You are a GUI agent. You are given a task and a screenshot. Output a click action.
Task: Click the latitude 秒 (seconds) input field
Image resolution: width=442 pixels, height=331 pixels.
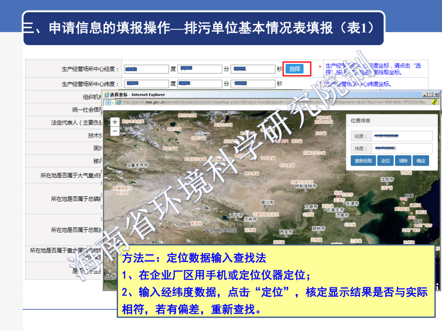point(253,84)
